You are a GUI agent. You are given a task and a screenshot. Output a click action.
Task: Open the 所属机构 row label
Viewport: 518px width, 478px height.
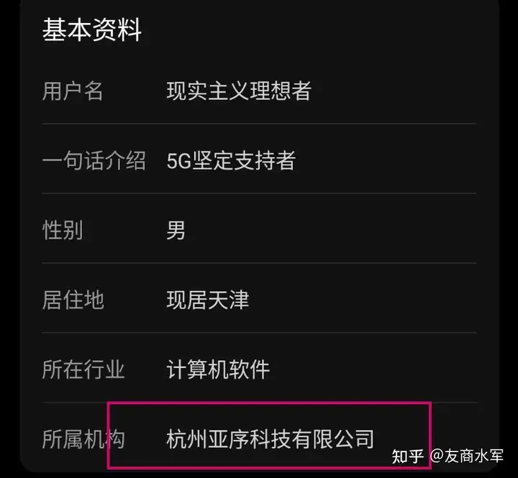[83, 439]
